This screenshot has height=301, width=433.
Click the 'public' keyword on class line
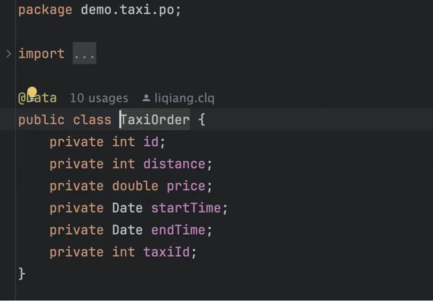pos(41,120)
